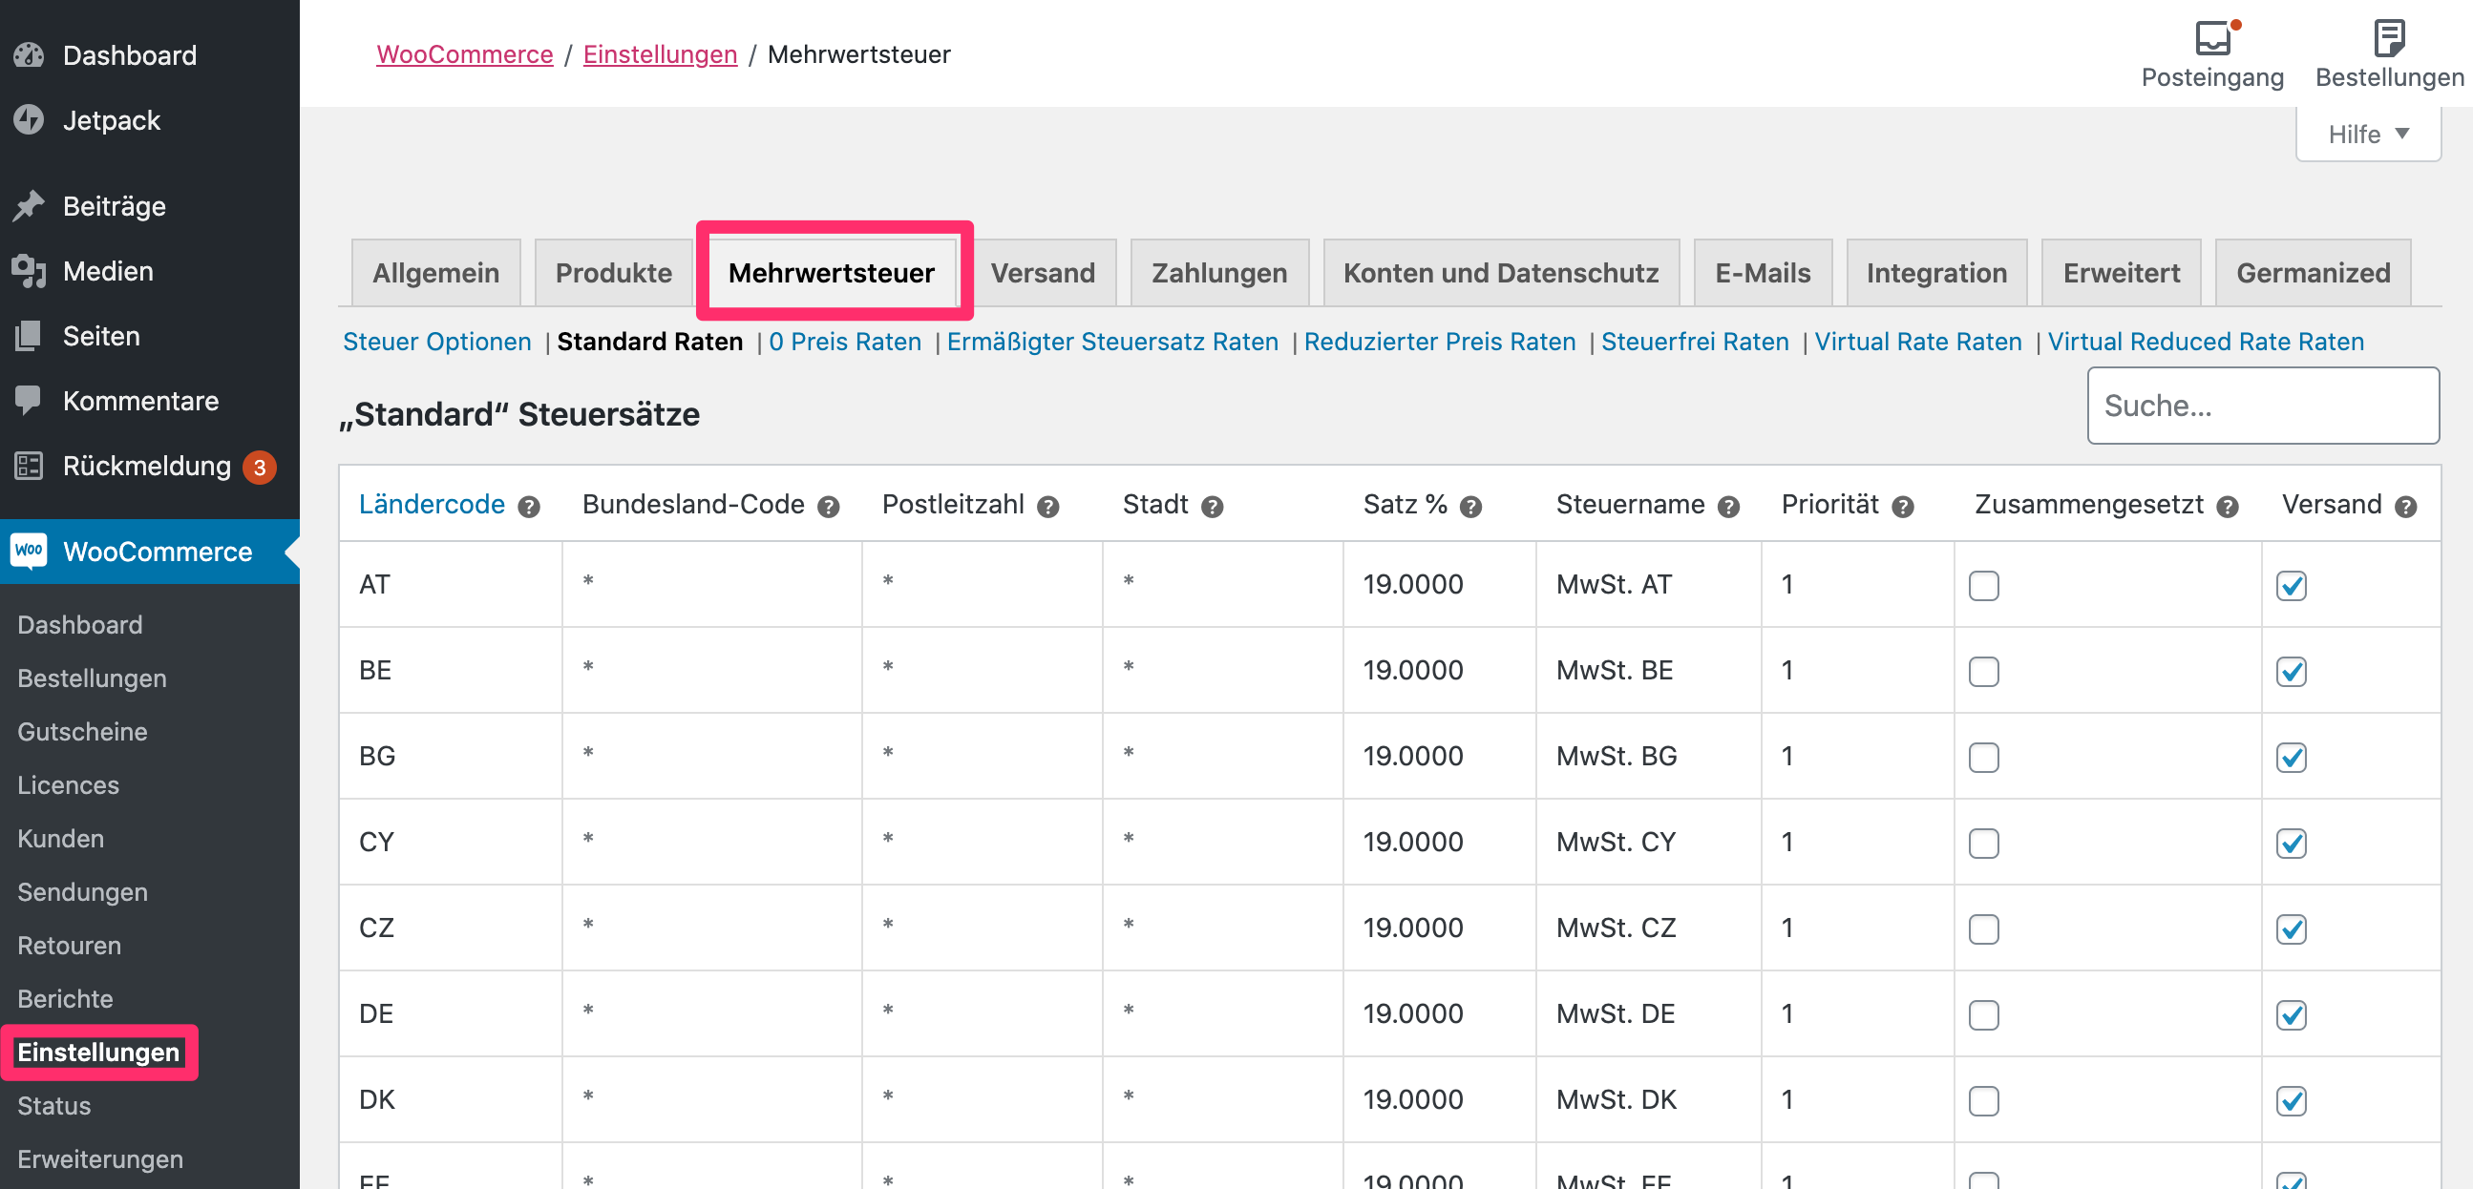Click the Medien media icon
This screenshot has height=1189, width=2473.
pos(29,271)
